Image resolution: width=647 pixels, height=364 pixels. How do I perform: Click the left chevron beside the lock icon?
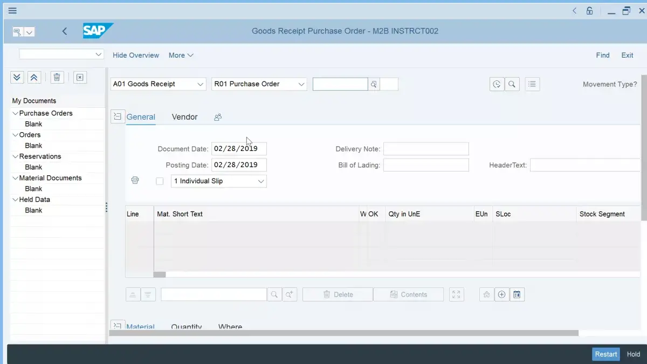point(575,11)
